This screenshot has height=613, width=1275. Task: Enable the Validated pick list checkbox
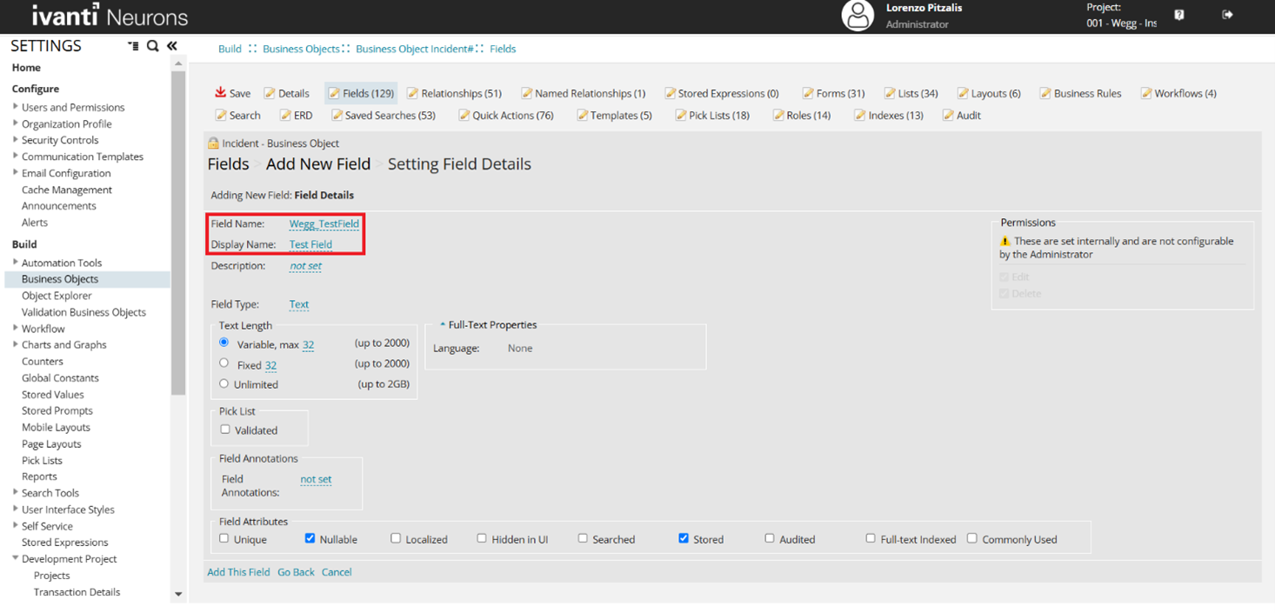(225, 430)
